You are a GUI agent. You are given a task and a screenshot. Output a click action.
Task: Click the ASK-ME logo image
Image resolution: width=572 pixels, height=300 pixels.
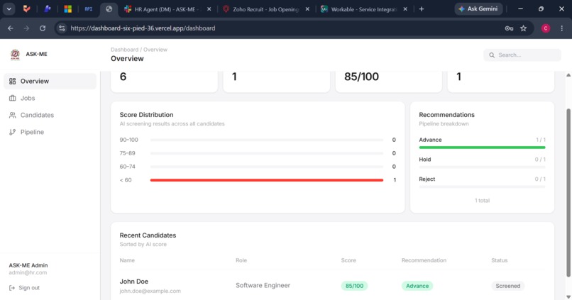[x=15, y=55]
